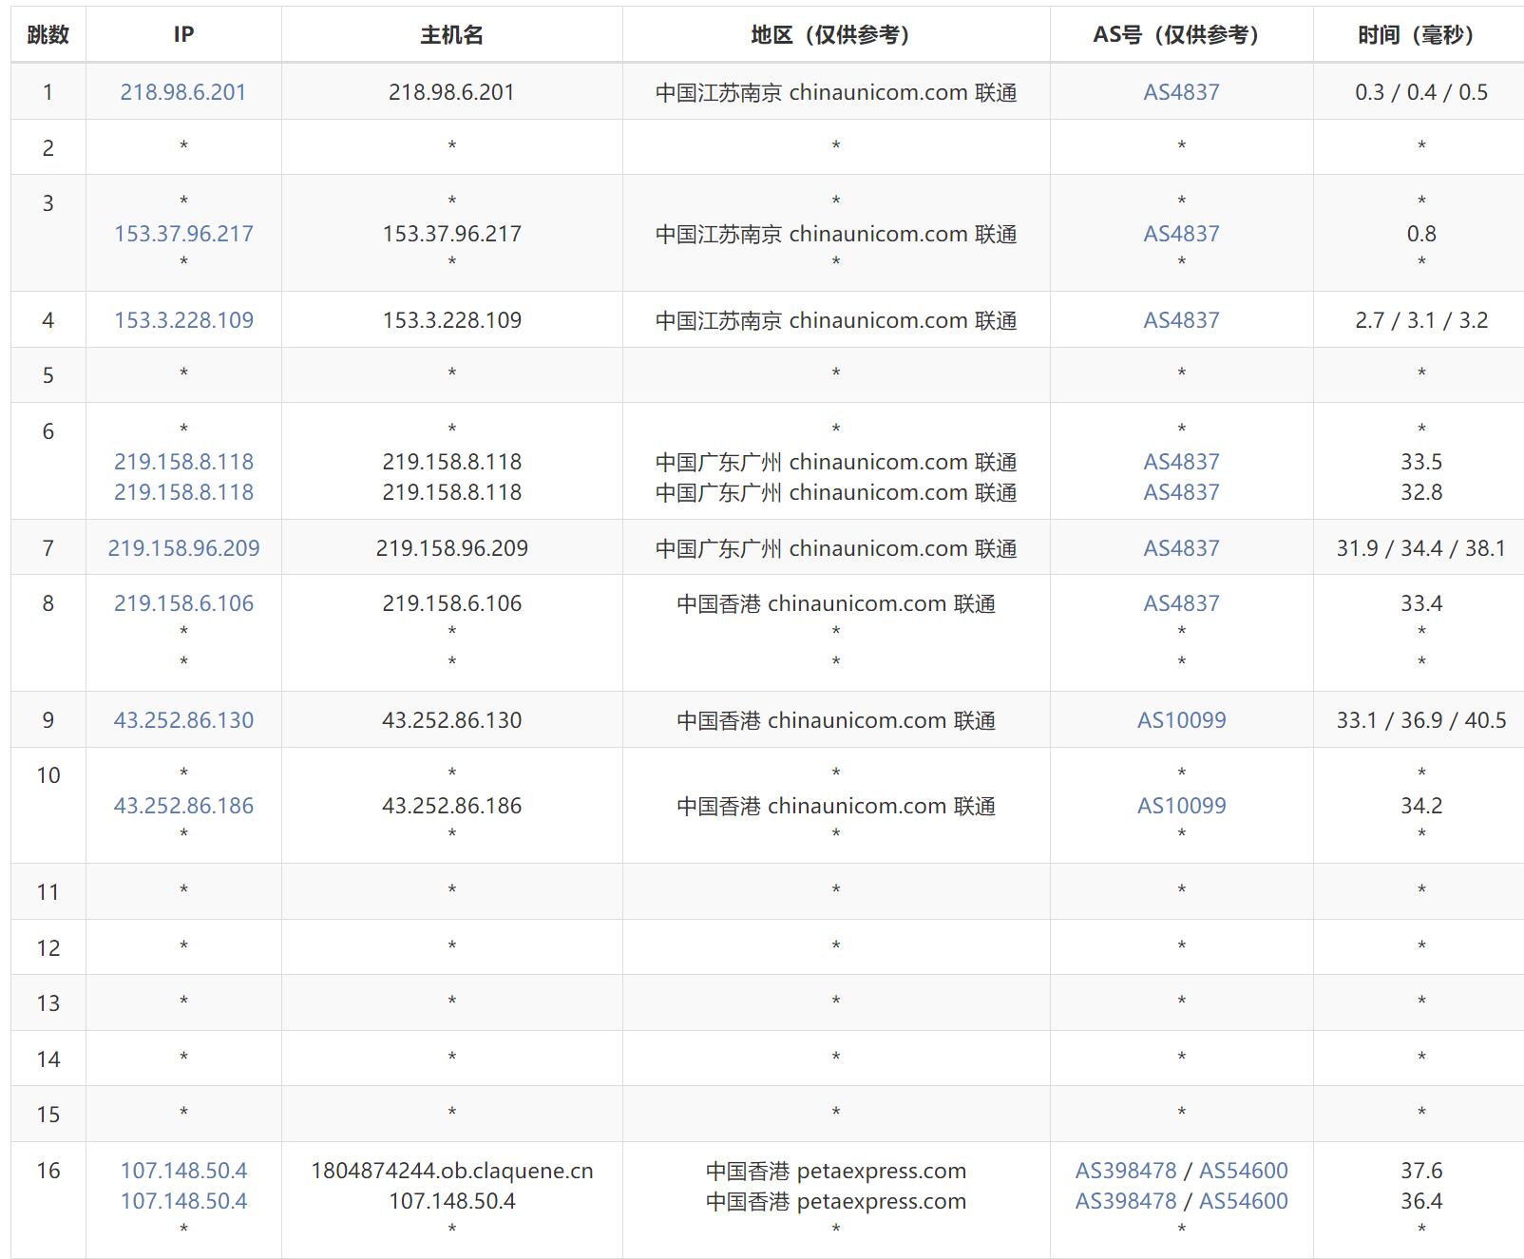Select hop number 2
The image size is (1524, 1259).
pos(48,148)
